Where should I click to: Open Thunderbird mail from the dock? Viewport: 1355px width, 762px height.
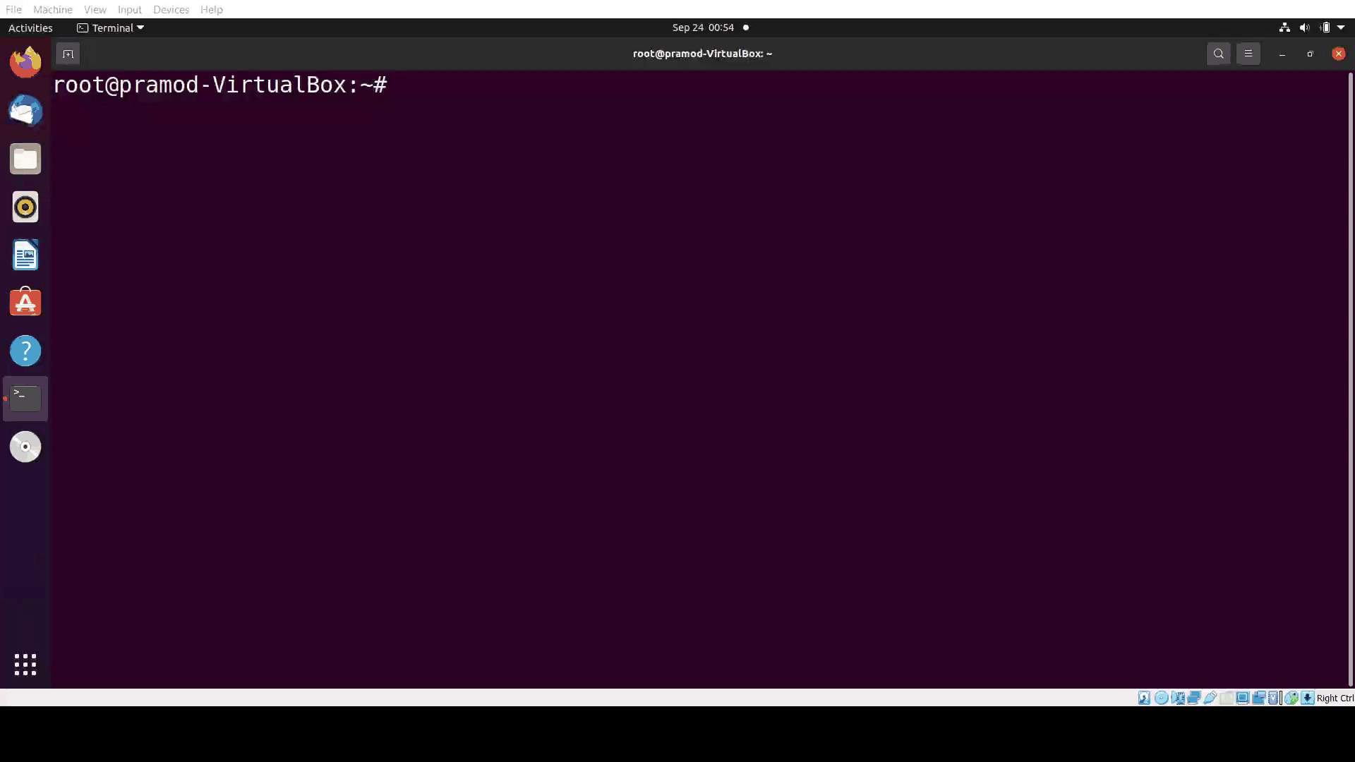click(25, 111)
